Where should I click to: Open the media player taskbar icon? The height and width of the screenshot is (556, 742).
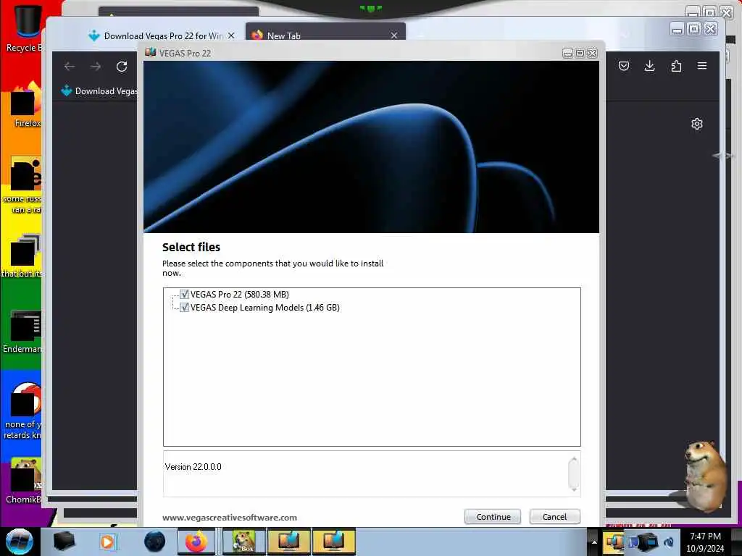coord(107,542)
